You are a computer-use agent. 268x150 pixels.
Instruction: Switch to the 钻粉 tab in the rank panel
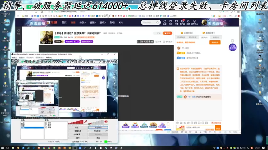[x=216, y=37]
